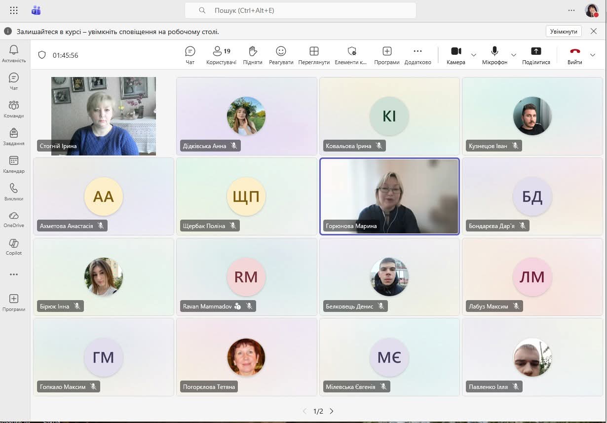Toggle the Мікрофон mute state
The image size is (607, 423).
pos(494,55)
